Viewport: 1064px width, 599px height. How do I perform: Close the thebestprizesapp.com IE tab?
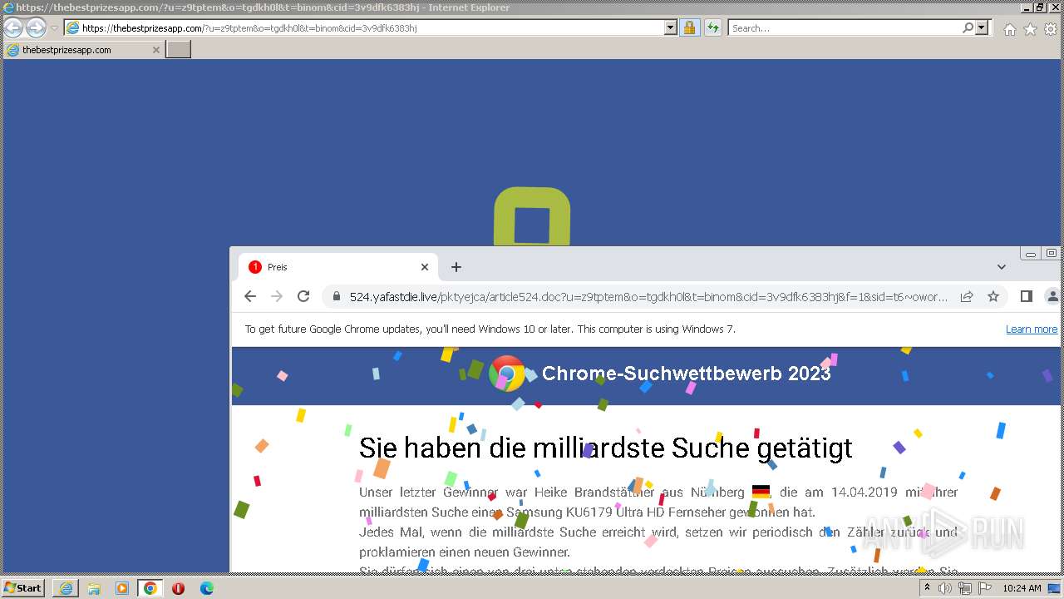coord(155,50)
